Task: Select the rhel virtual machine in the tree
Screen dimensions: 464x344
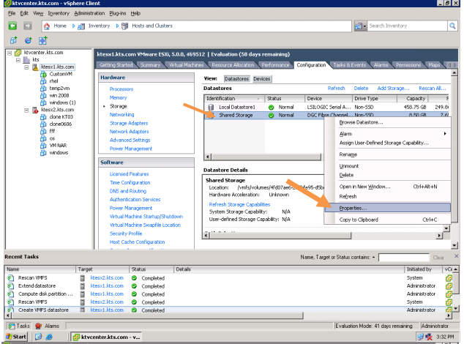Action: click(x=53, y=81)
